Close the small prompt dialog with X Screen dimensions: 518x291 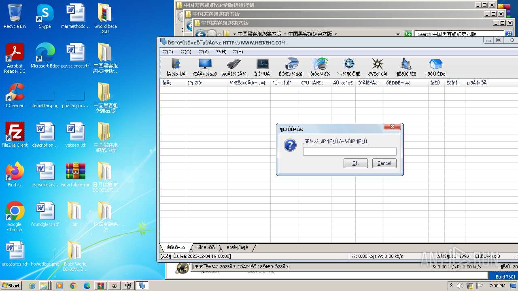pos(392,127)
